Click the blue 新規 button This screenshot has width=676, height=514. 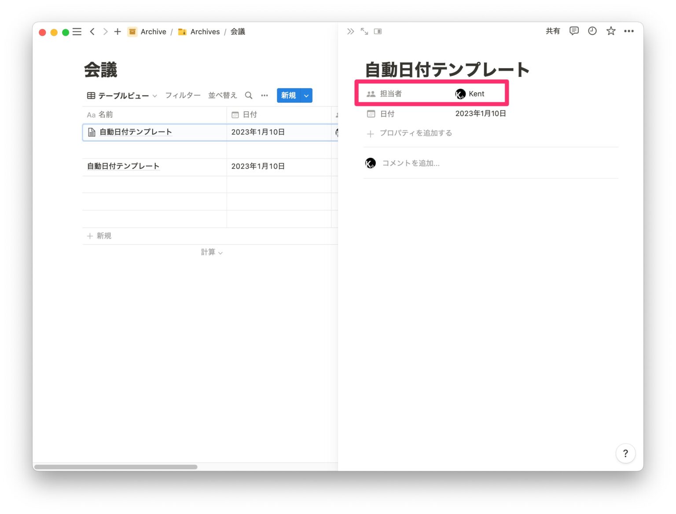point(288,95)
